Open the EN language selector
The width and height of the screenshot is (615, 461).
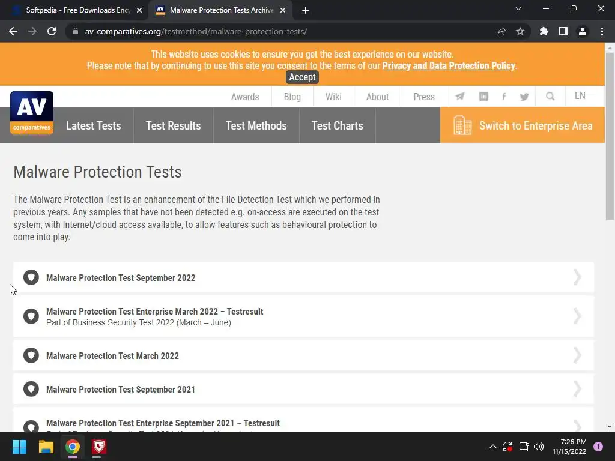pyautogui.click(x=580, y=96)
